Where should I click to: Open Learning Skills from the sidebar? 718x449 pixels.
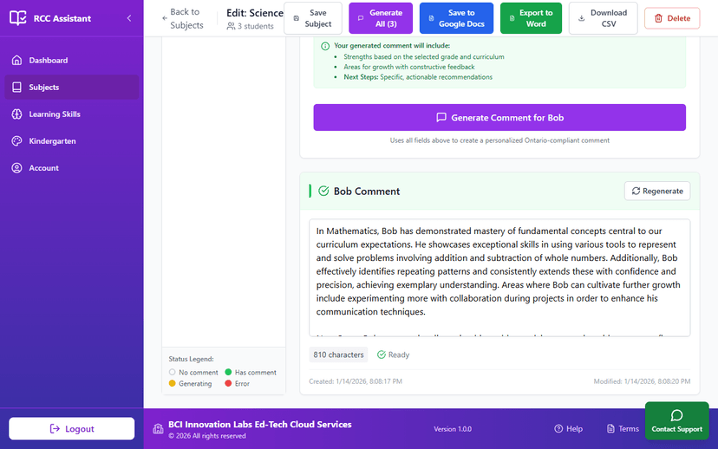click(x=71, y=114)
